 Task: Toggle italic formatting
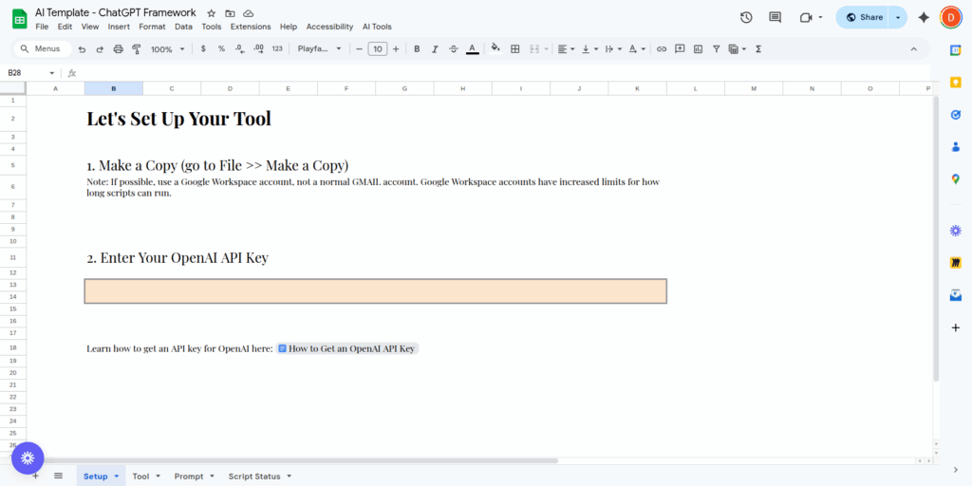tap(435, 49)
